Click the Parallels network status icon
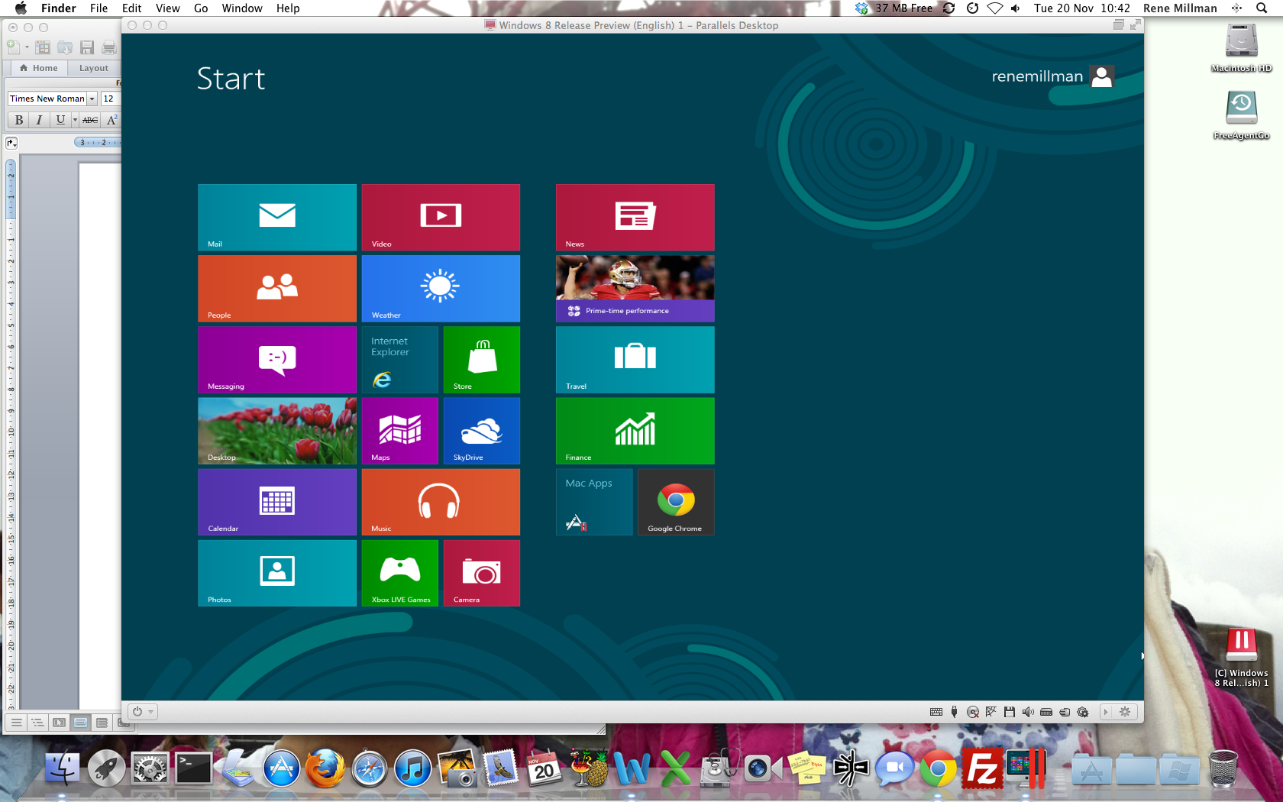 tap(991, 712)
